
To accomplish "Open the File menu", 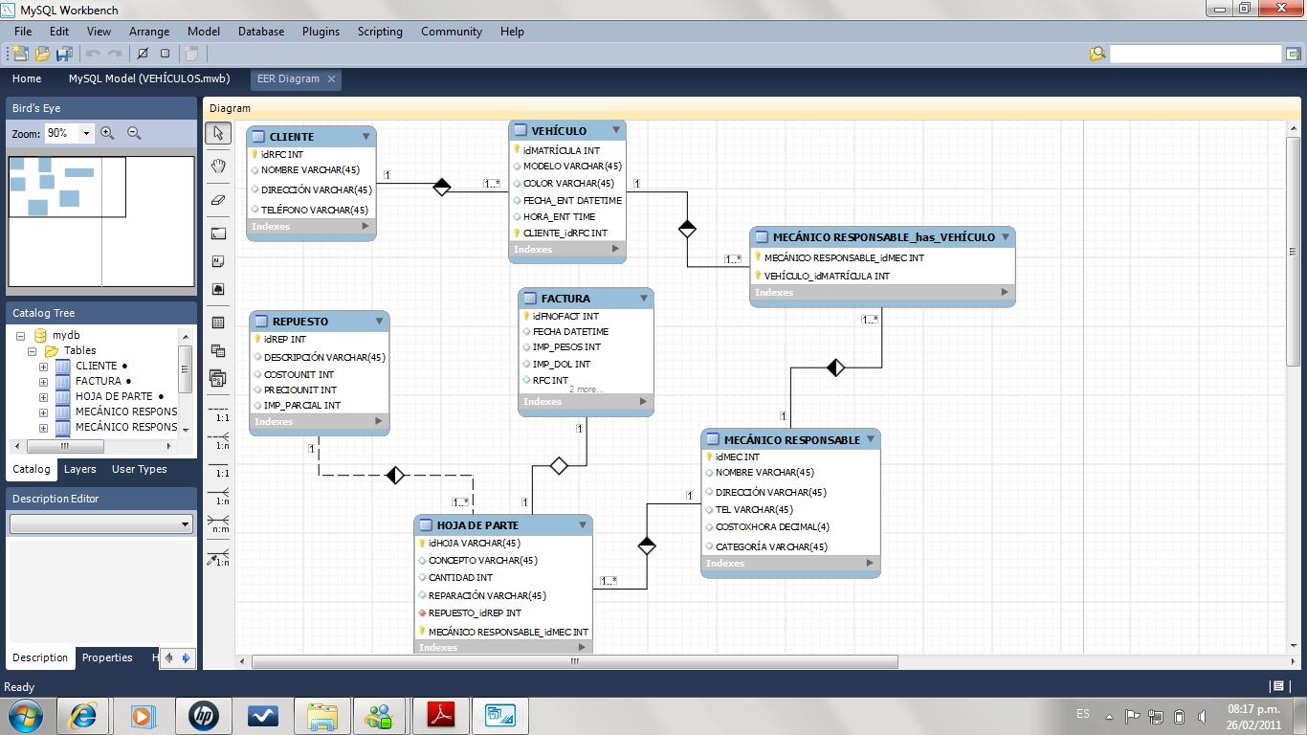I will [23, 32].
